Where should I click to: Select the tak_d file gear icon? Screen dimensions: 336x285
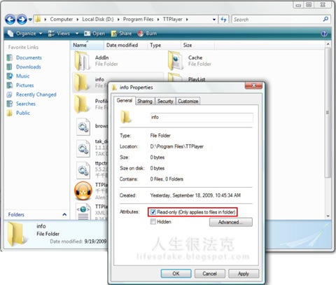coord(83,148)
